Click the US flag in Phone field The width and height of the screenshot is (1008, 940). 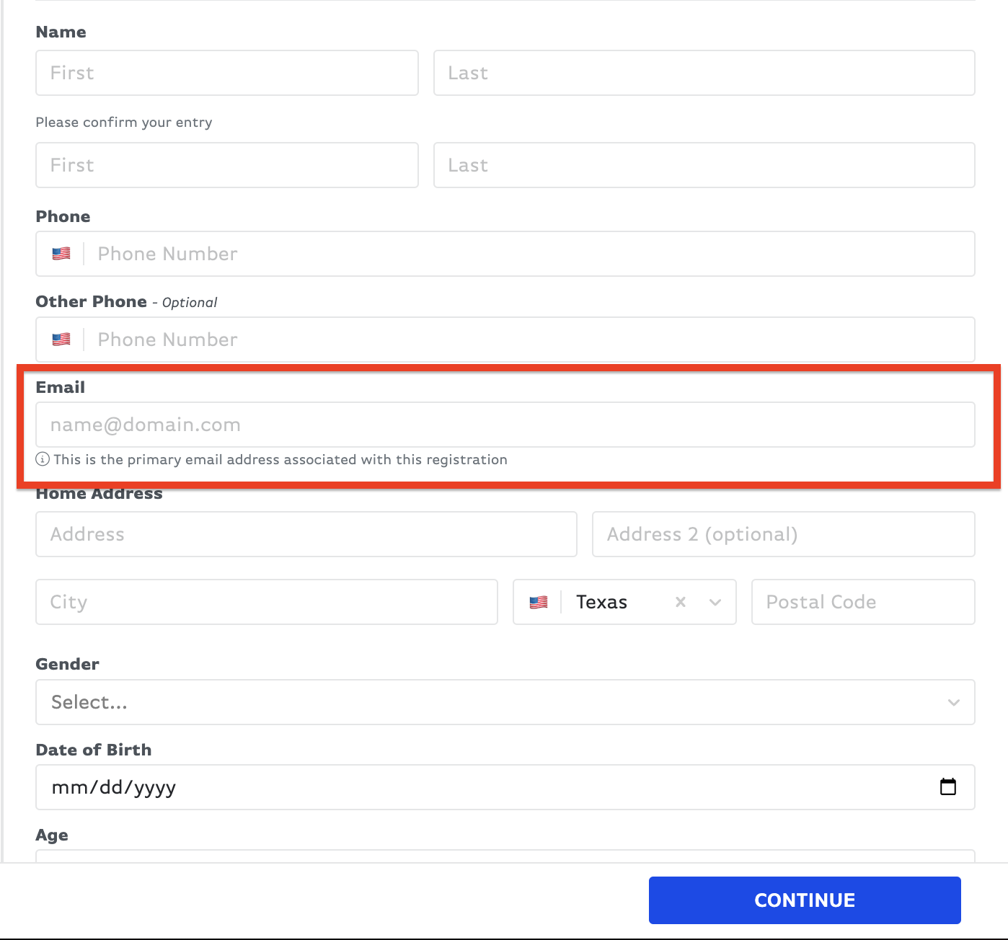[x=61, y=254]
